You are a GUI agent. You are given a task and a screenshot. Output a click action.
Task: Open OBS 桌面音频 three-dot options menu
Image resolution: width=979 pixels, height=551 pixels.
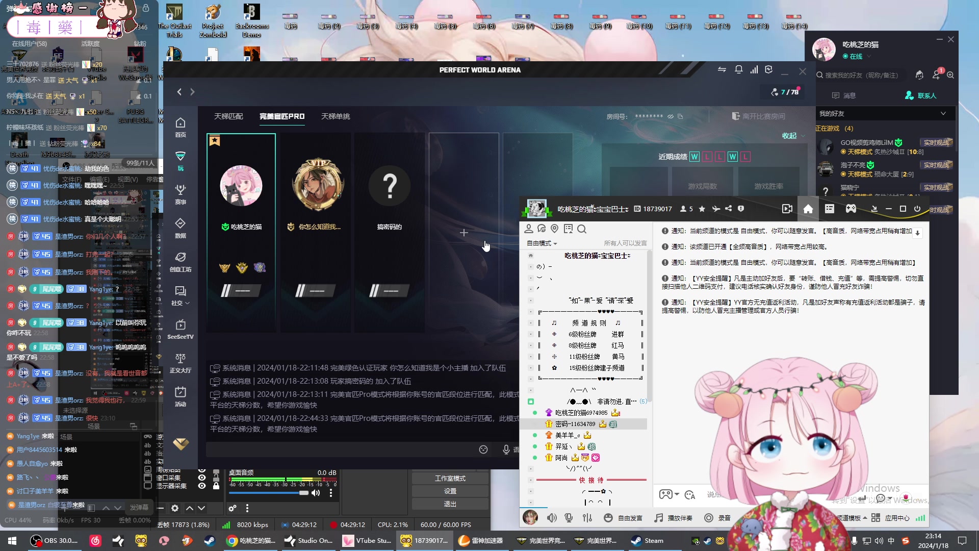(331, 493)
